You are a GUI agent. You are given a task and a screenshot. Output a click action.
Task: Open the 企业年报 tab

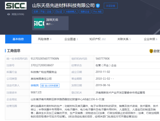pos(151,39)
